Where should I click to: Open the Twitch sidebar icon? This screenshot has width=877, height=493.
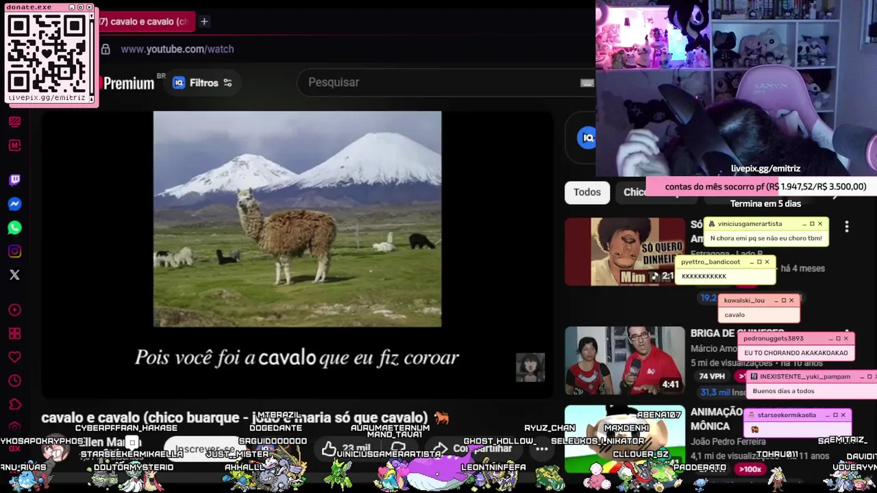[x=14, y=180]
